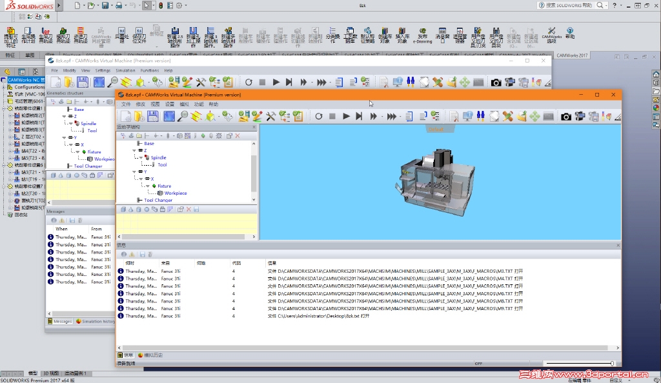Collapse Spindle node in front kinematics tree
The height and width of the screenshot is (383, 661).
[x=141, y=157]
